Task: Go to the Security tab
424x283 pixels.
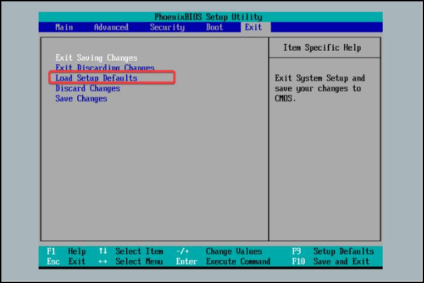Action: click(167, 28)
